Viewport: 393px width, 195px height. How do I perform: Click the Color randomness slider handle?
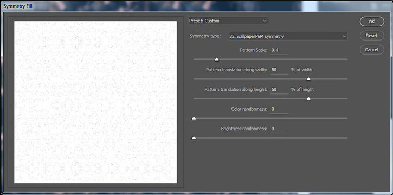(194, 118)
